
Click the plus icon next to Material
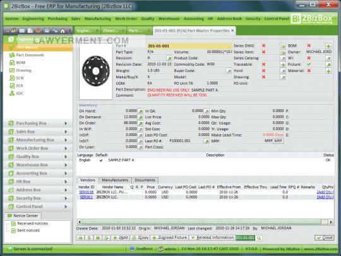pyautogui.click(x=328, y=71)
